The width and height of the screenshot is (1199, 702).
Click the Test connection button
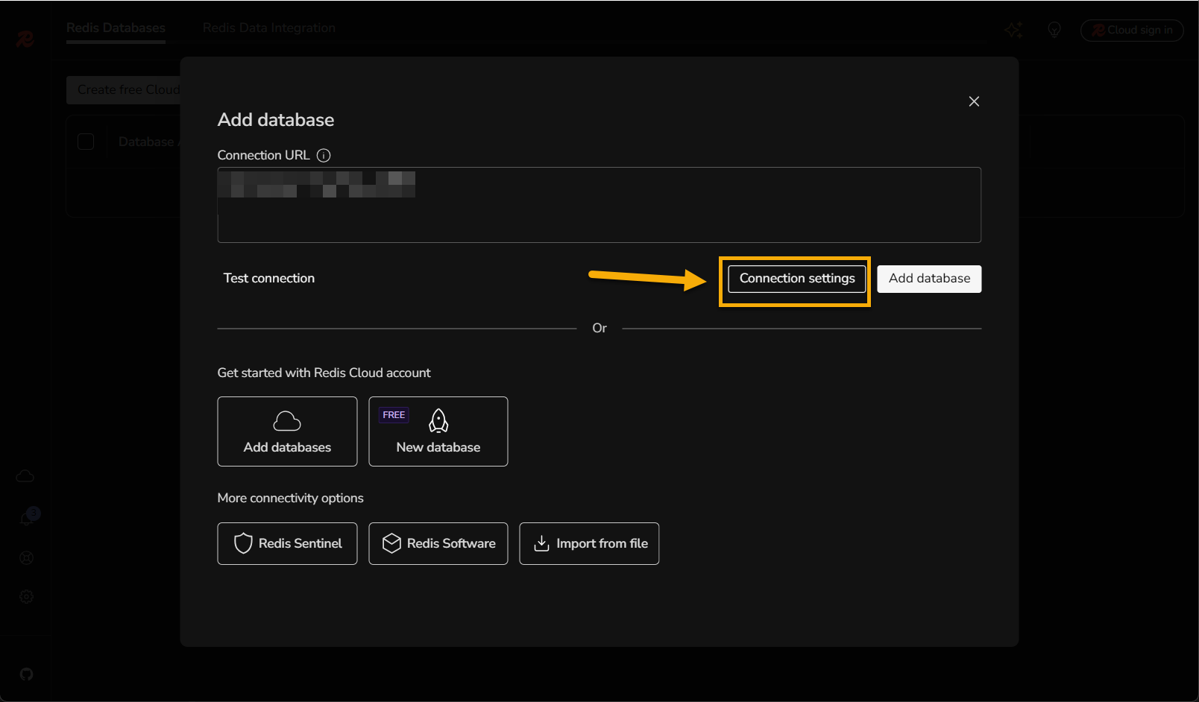(269, 279)
